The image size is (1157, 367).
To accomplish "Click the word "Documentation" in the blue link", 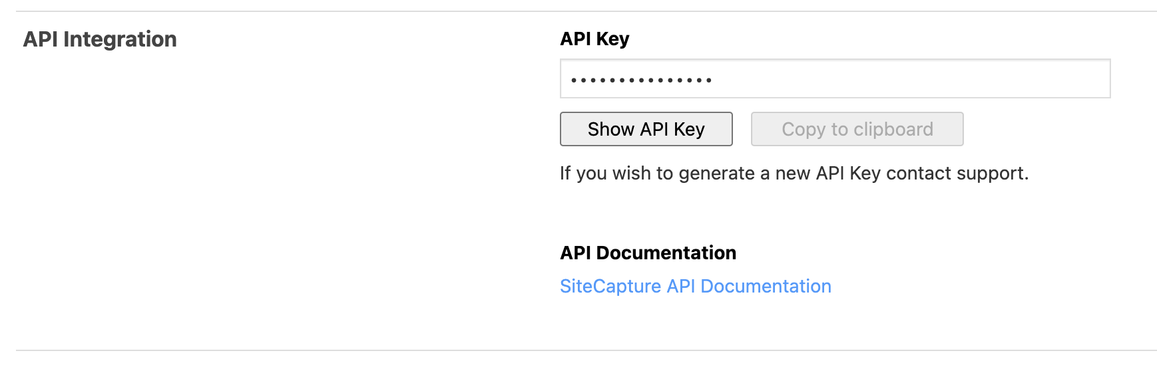I will coord(766,286).
